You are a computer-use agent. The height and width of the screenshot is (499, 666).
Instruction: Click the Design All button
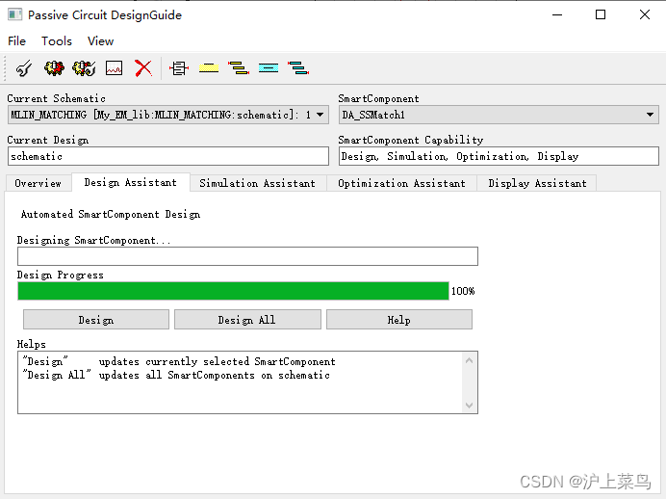(x=247, y=320)
